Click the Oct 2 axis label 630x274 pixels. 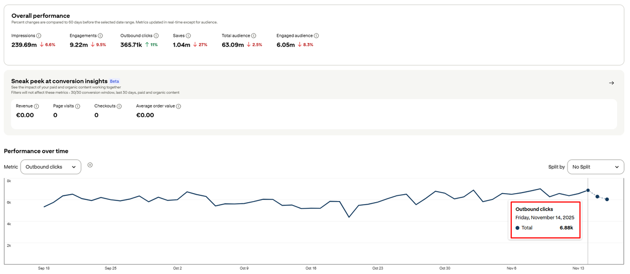[177, 268]
